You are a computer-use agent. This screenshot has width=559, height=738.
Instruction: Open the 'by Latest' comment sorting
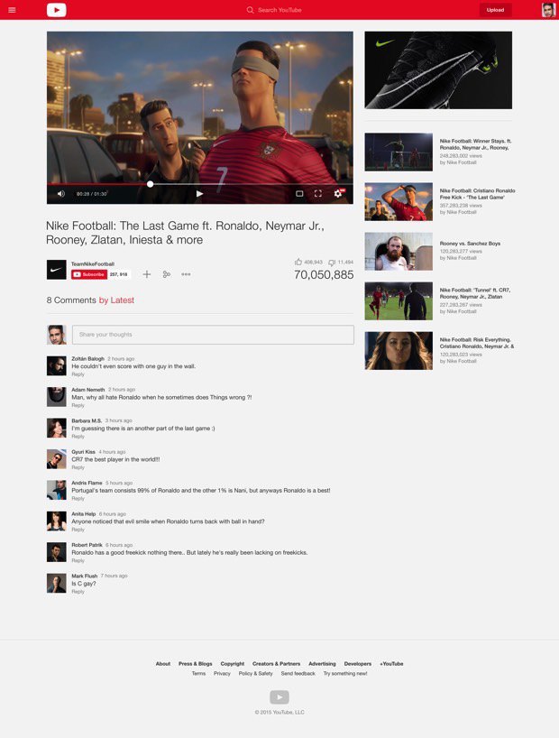point(116,300)
